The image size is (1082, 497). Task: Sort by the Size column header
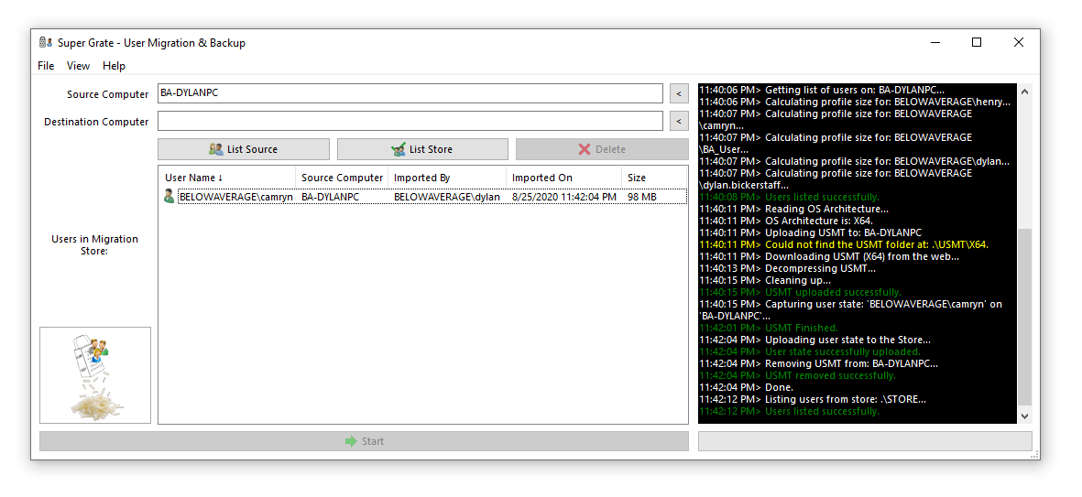click(x=654, y=178)
